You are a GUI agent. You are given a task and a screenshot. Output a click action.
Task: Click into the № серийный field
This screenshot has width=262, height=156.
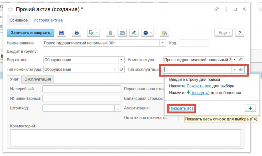82,89
